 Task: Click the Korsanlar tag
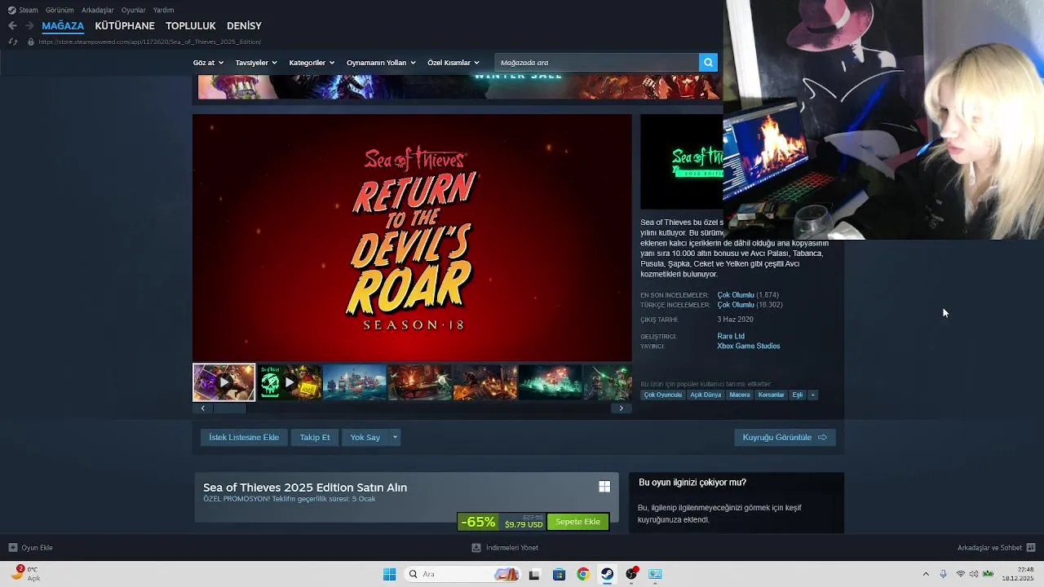(x=771, y=395)
